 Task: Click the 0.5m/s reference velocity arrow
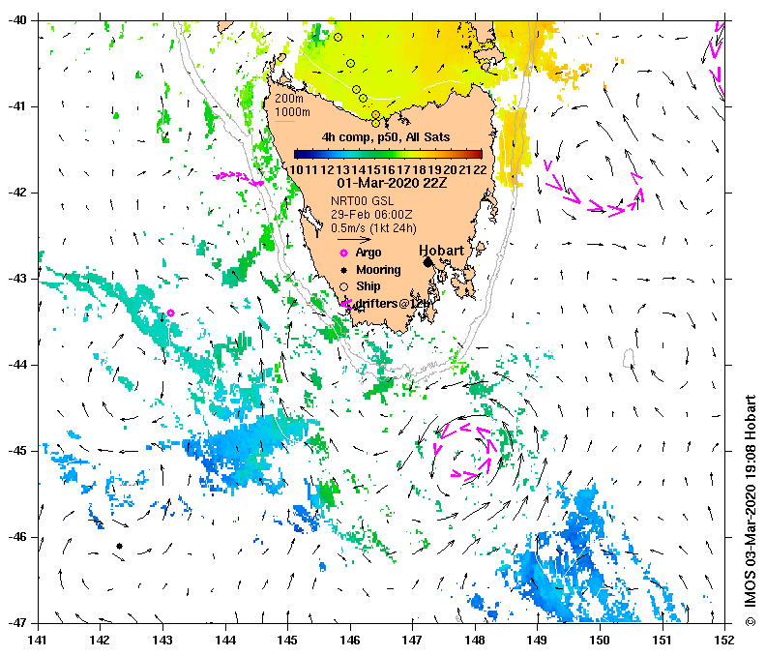(355, 240)
